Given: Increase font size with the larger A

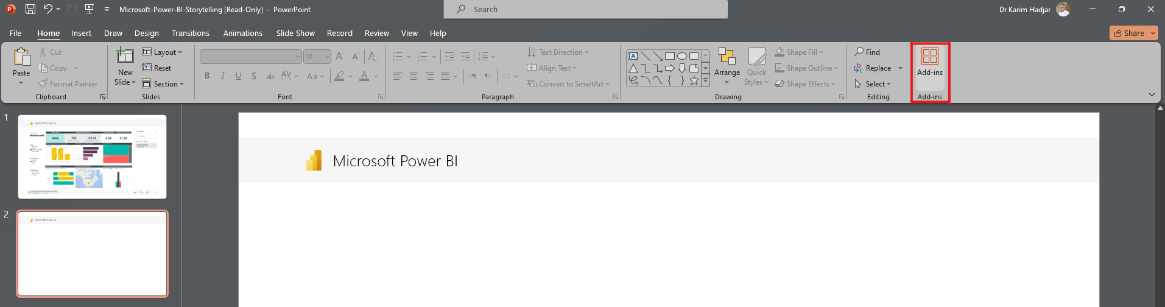Looking at the screenshot, I should [x=340, y=57].
